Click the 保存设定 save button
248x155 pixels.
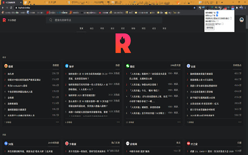coord(210,28)
